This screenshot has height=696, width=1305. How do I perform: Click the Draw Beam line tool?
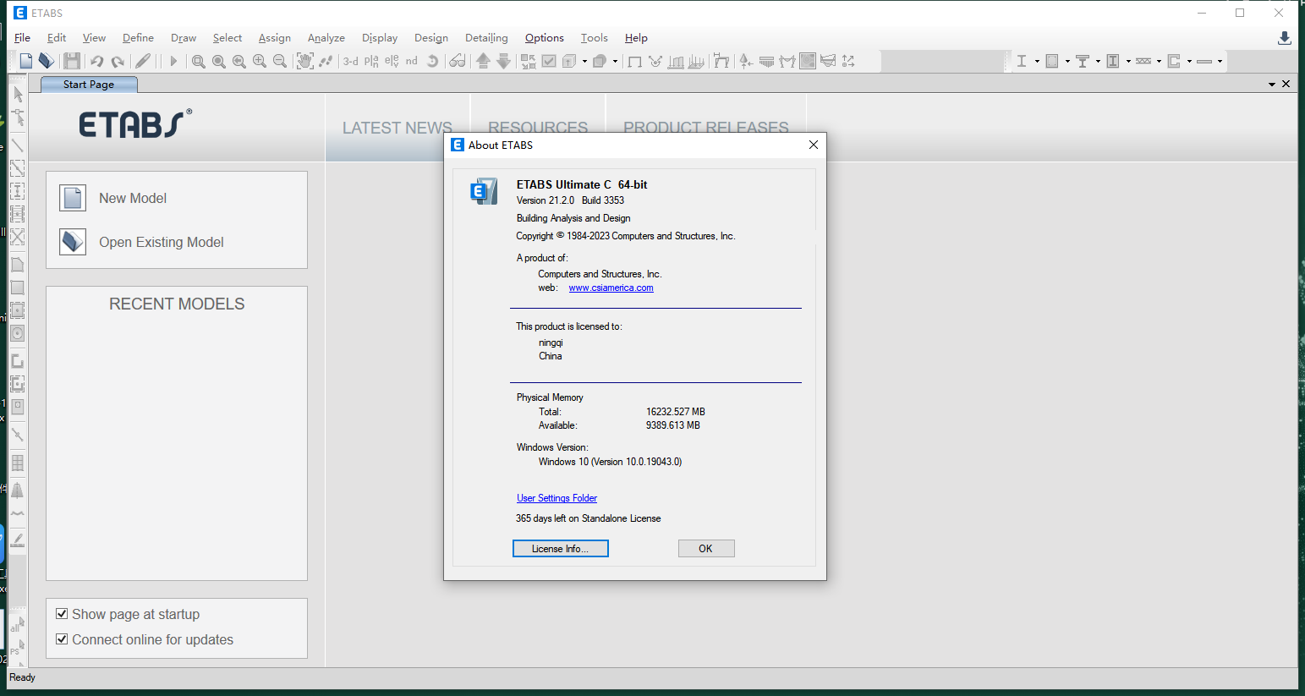[18, 145]
